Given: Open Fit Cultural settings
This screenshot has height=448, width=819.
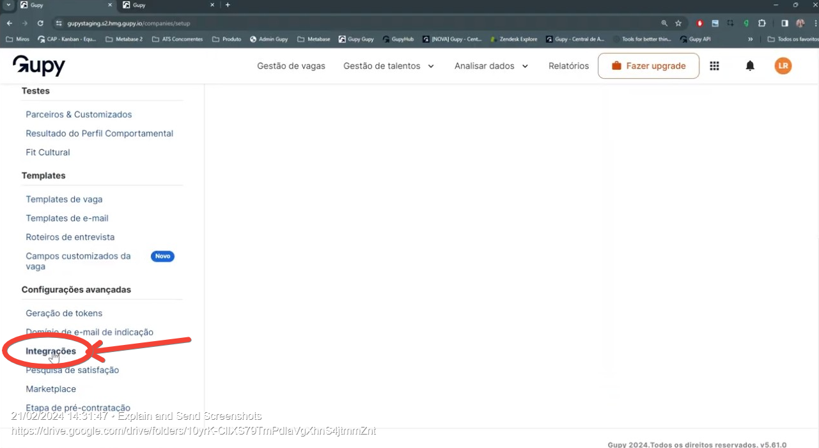Looking at the screenshot, I should [48, 152].
